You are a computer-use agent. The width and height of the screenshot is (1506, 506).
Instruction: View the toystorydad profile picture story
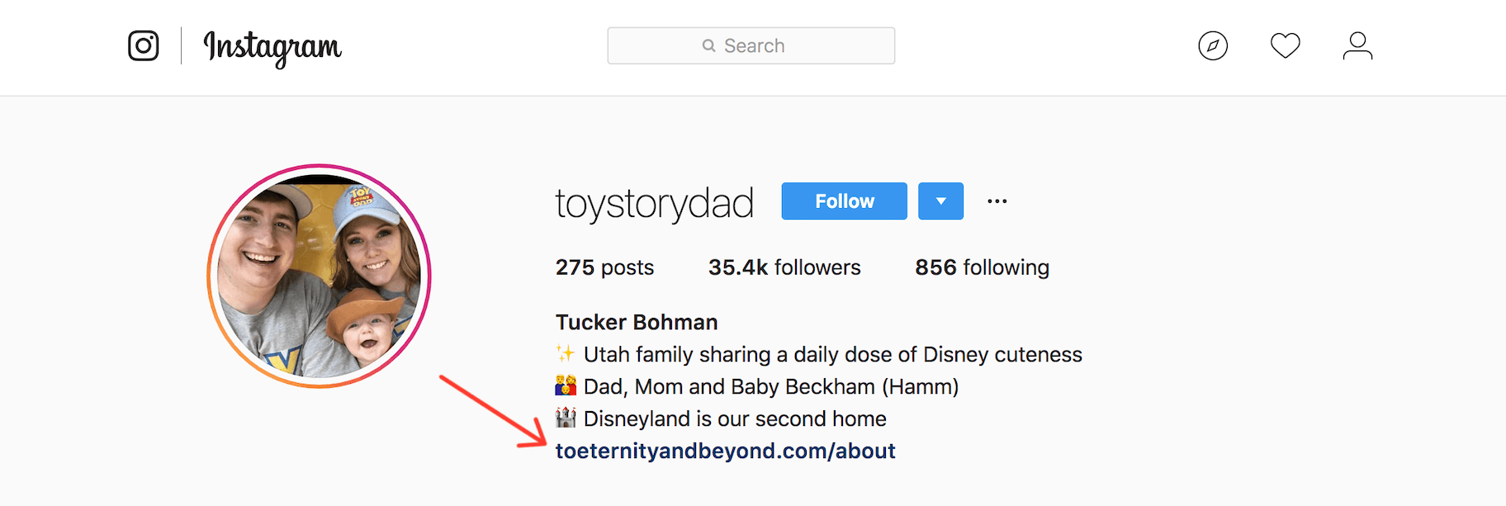319,276
